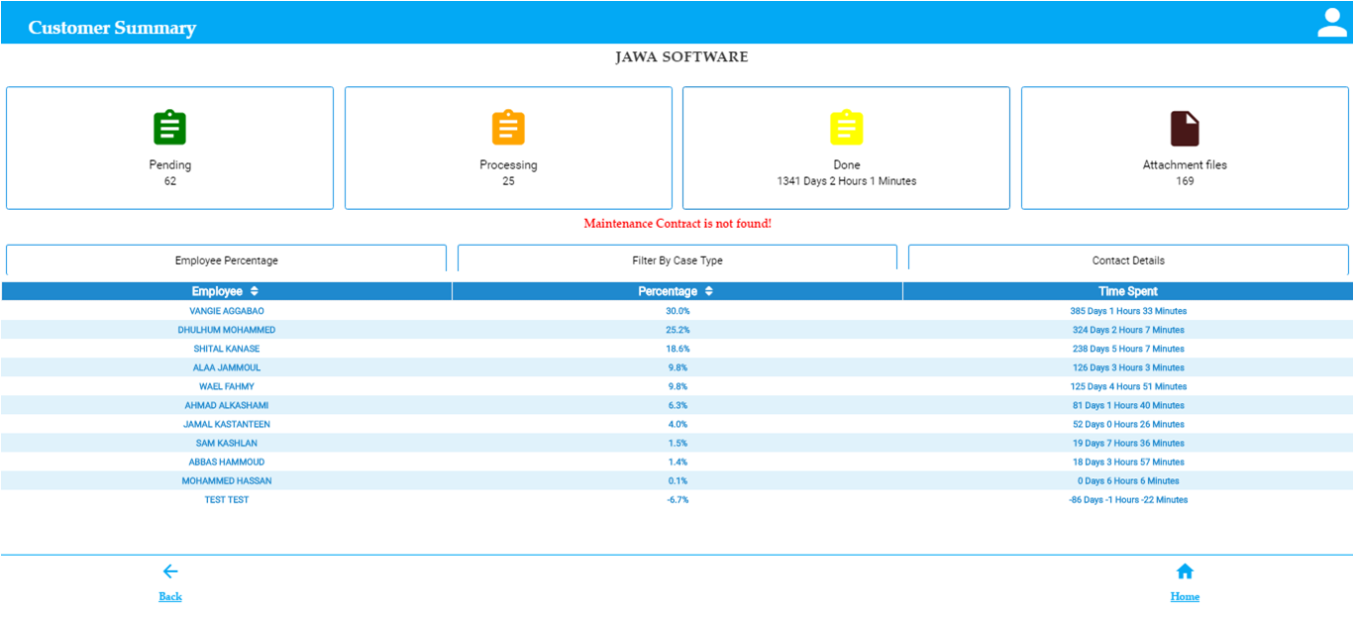1354x617 pixels.
Task: Click 385 Days 1 Hours 33 Minutes
Action: point(1128,311)
